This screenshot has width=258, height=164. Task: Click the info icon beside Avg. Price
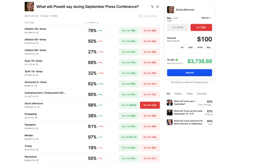(182, 63)
